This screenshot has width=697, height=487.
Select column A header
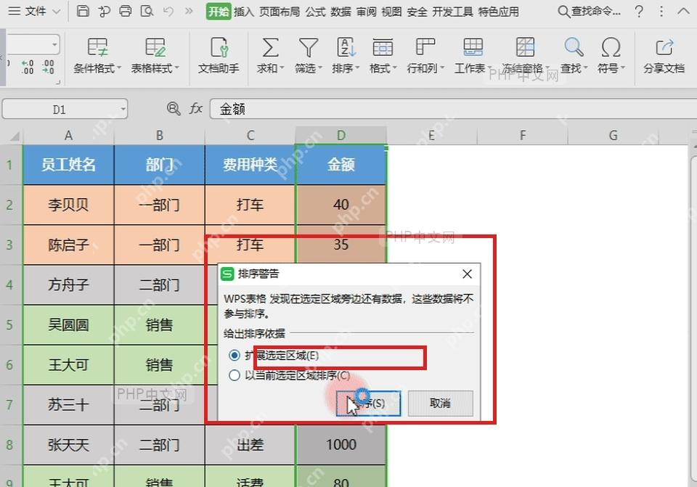click(x=68, y=135)
